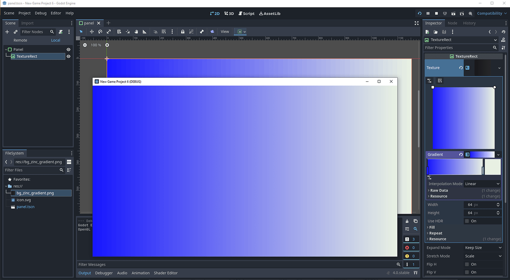Click the copy output icon in Output panel

coord(415,221)
